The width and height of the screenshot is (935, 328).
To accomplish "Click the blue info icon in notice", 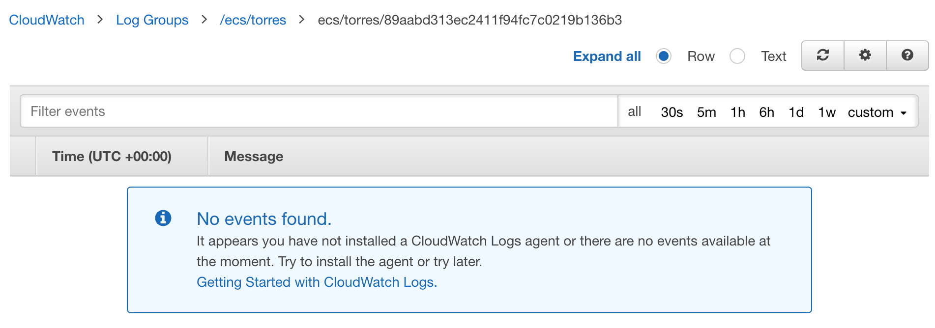I will (x=163, y=218).
